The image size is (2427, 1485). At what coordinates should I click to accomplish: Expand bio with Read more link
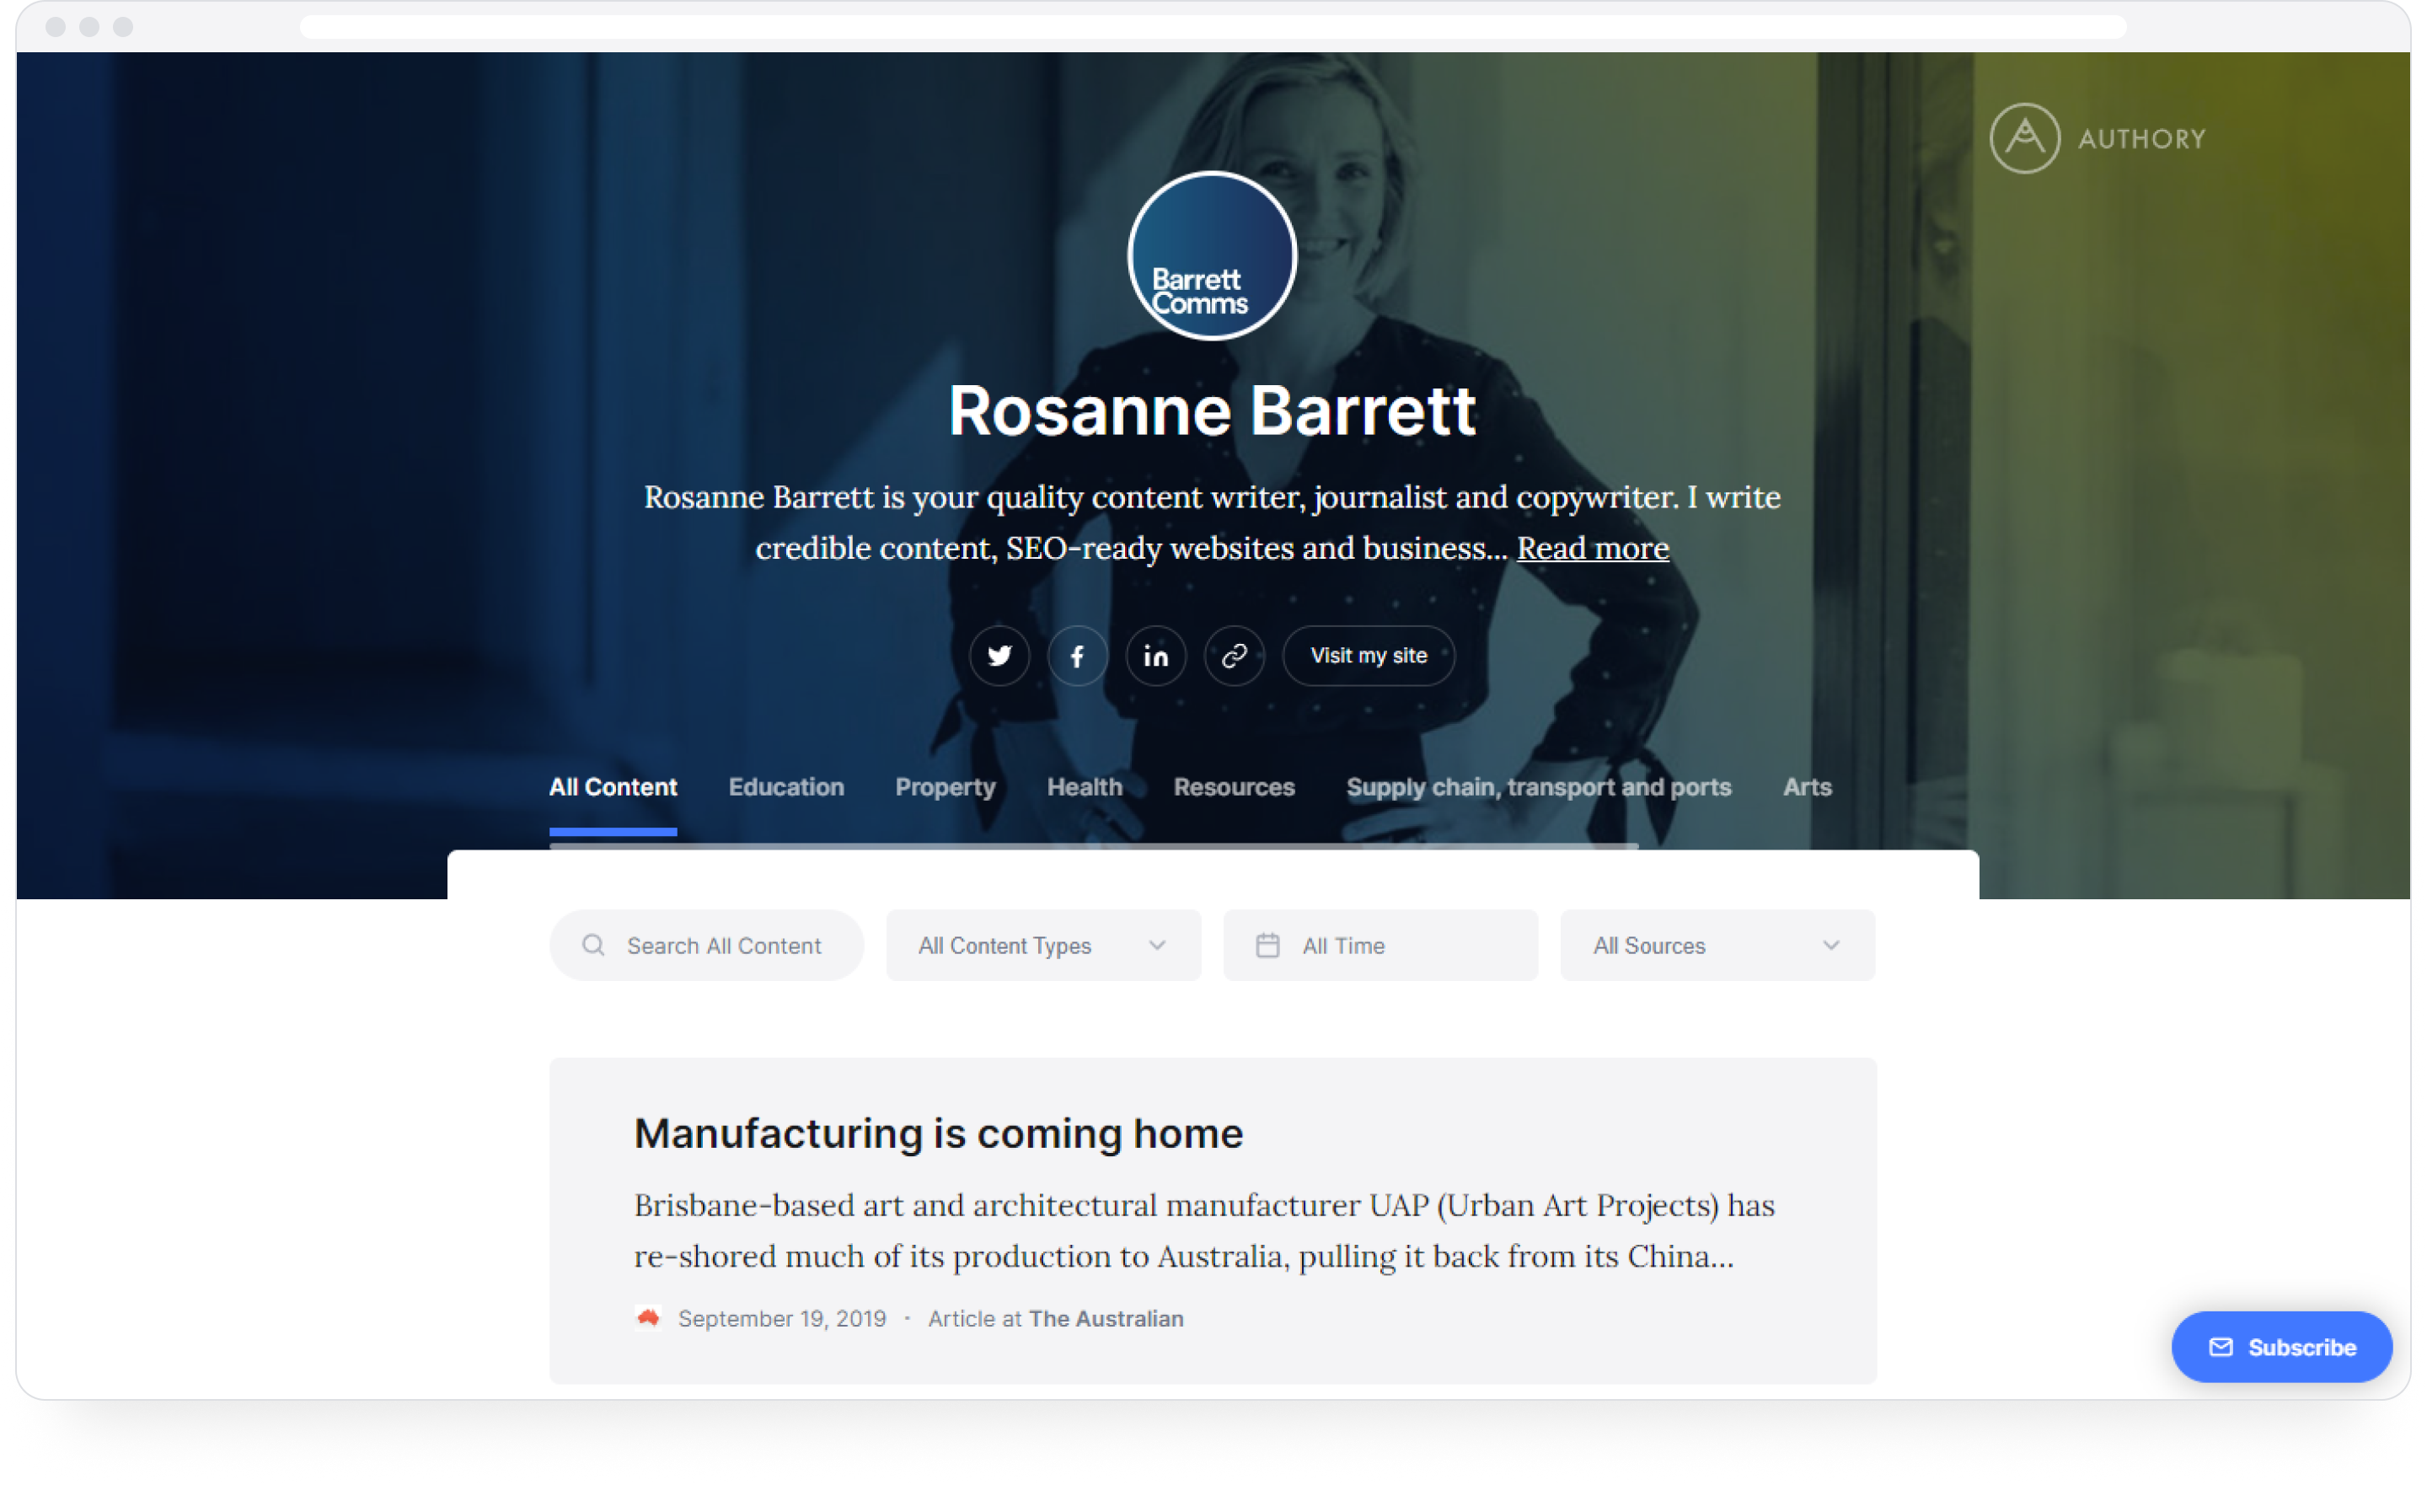point(1592,548)
